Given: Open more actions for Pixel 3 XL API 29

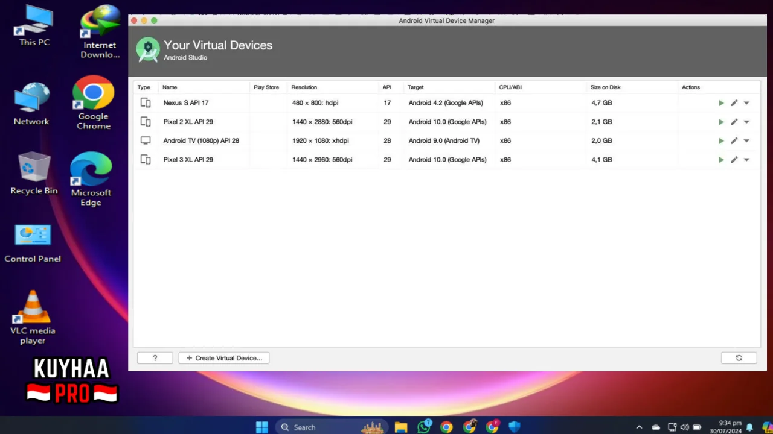Looking at the screenshot, I should 746,160.
